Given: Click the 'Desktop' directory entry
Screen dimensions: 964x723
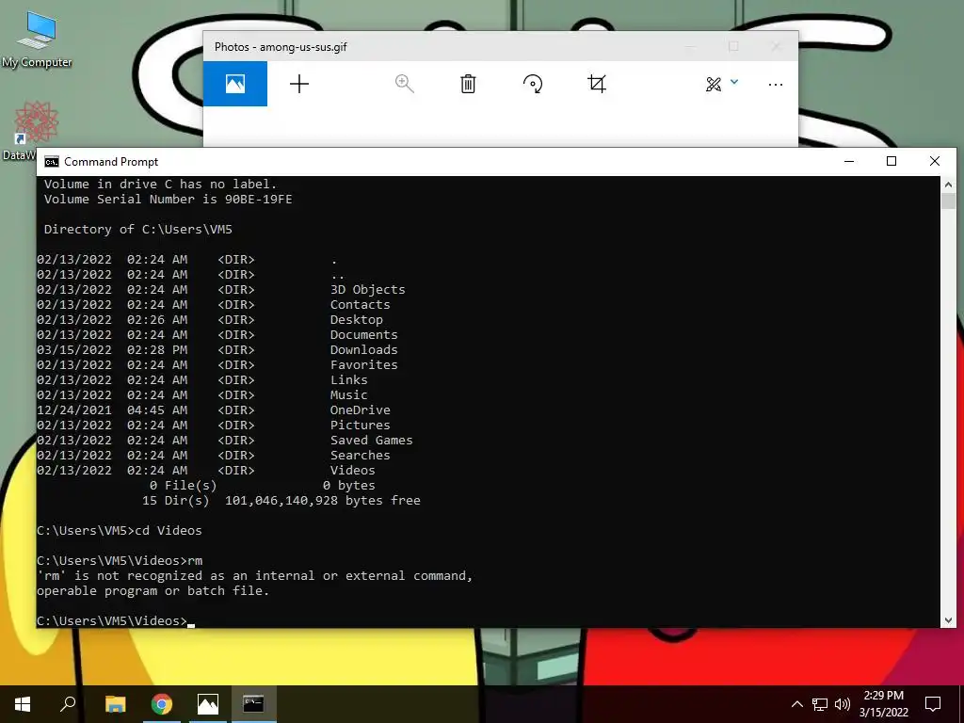Looking at the screenshot, I should (x=357, y=319).
